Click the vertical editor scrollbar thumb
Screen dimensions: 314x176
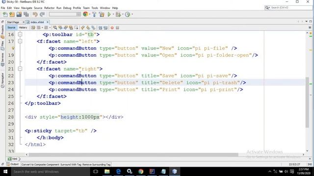[x=308, y=102]
